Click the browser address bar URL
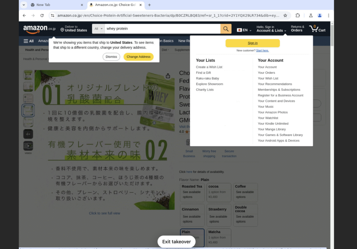The image size is (357, 249). (x=168, y=15)
